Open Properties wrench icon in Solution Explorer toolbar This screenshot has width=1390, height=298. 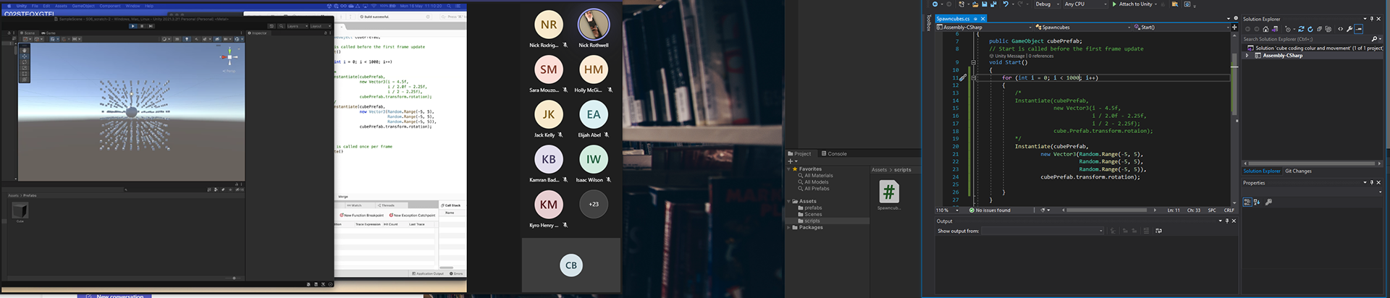[1349, 29]
